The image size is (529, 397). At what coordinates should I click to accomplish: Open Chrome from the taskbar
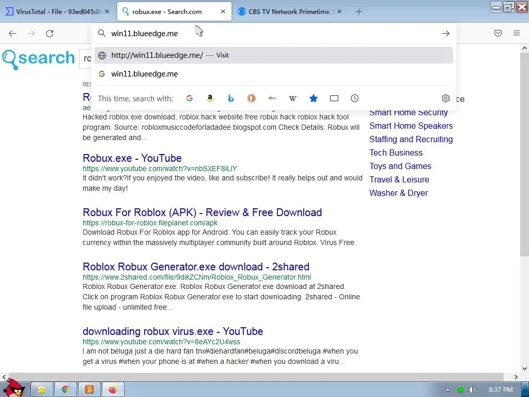pos(66,390)
